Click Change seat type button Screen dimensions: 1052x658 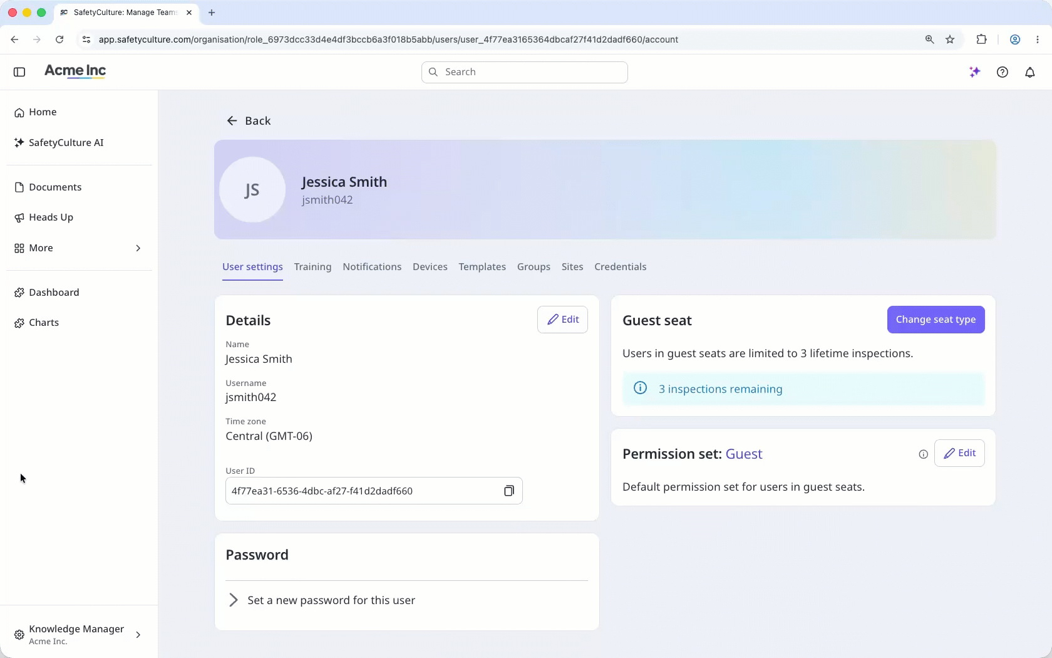pos(936,320)
